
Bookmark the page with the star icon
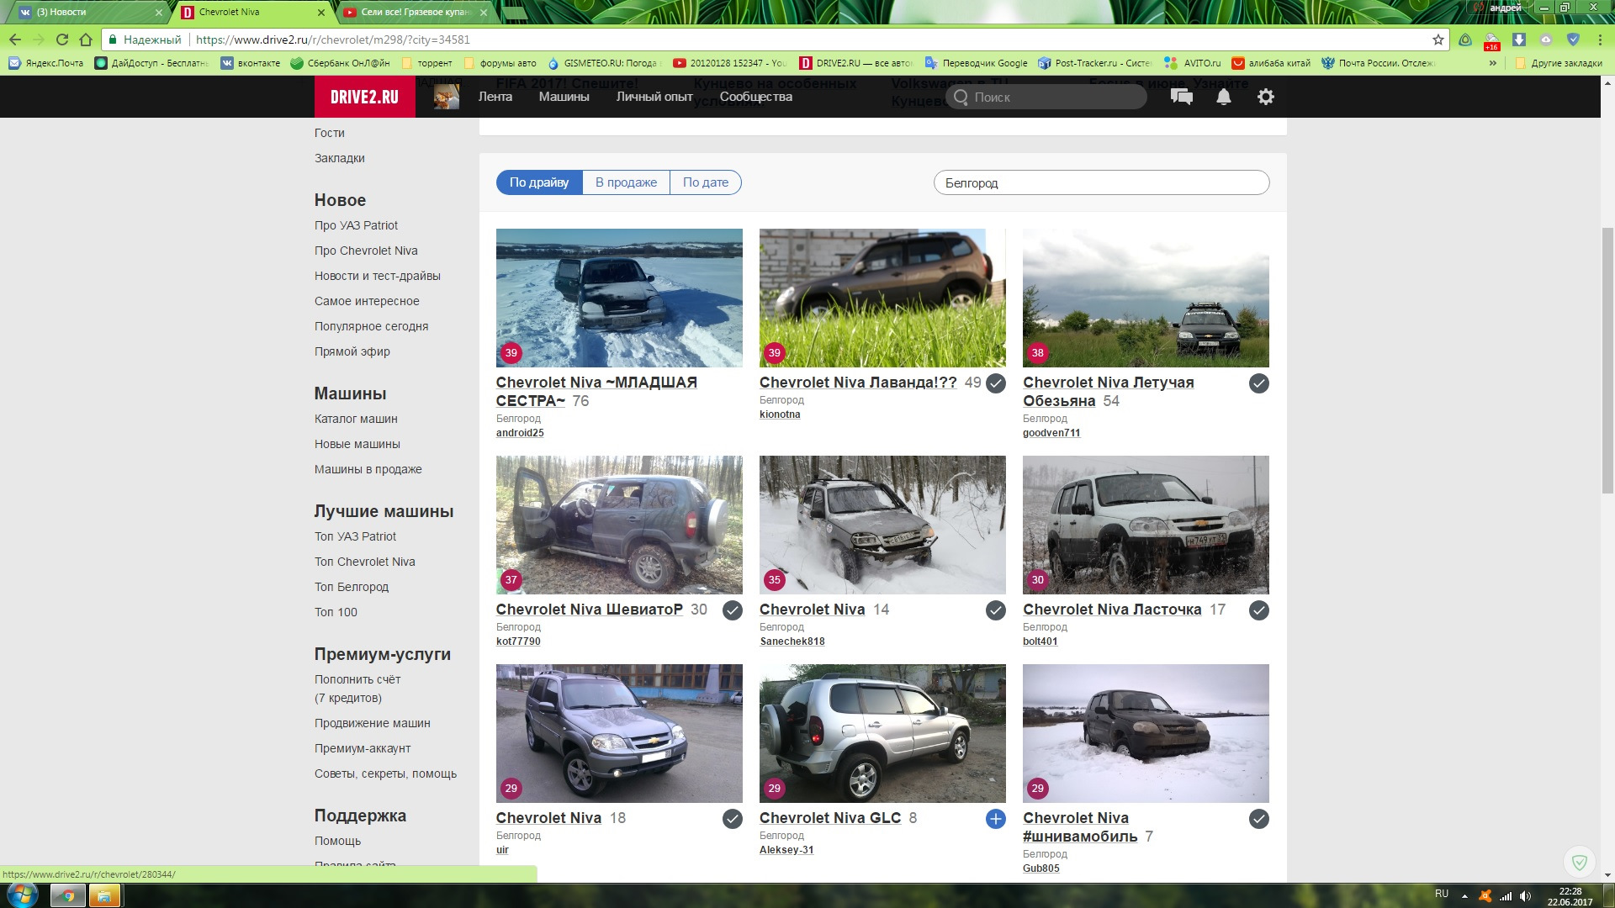1438,40
